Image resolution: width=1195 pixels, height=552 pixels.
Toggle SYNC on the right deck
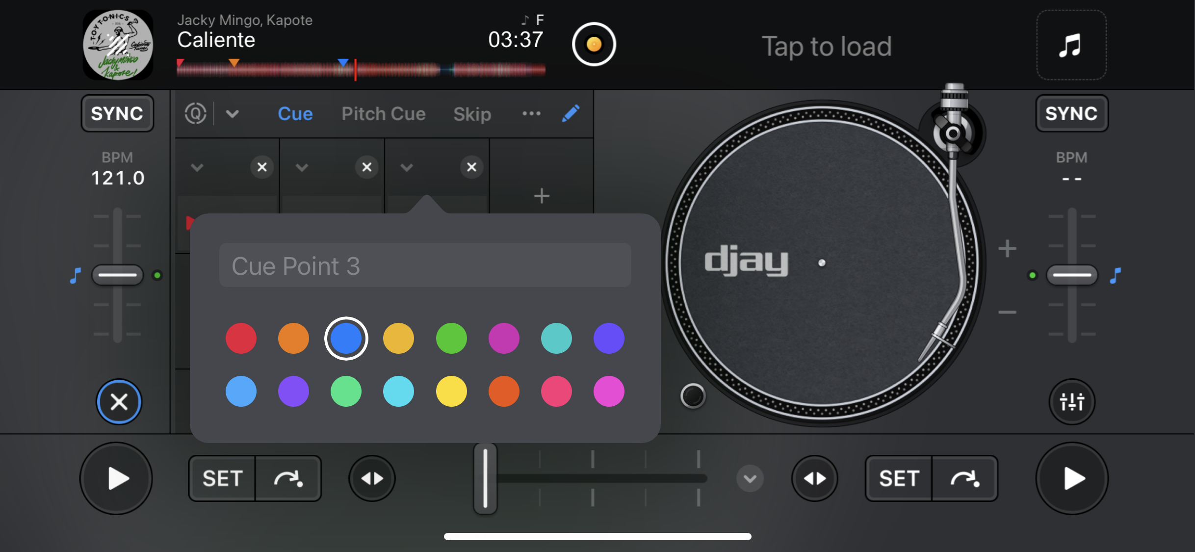coord(1071,114)
